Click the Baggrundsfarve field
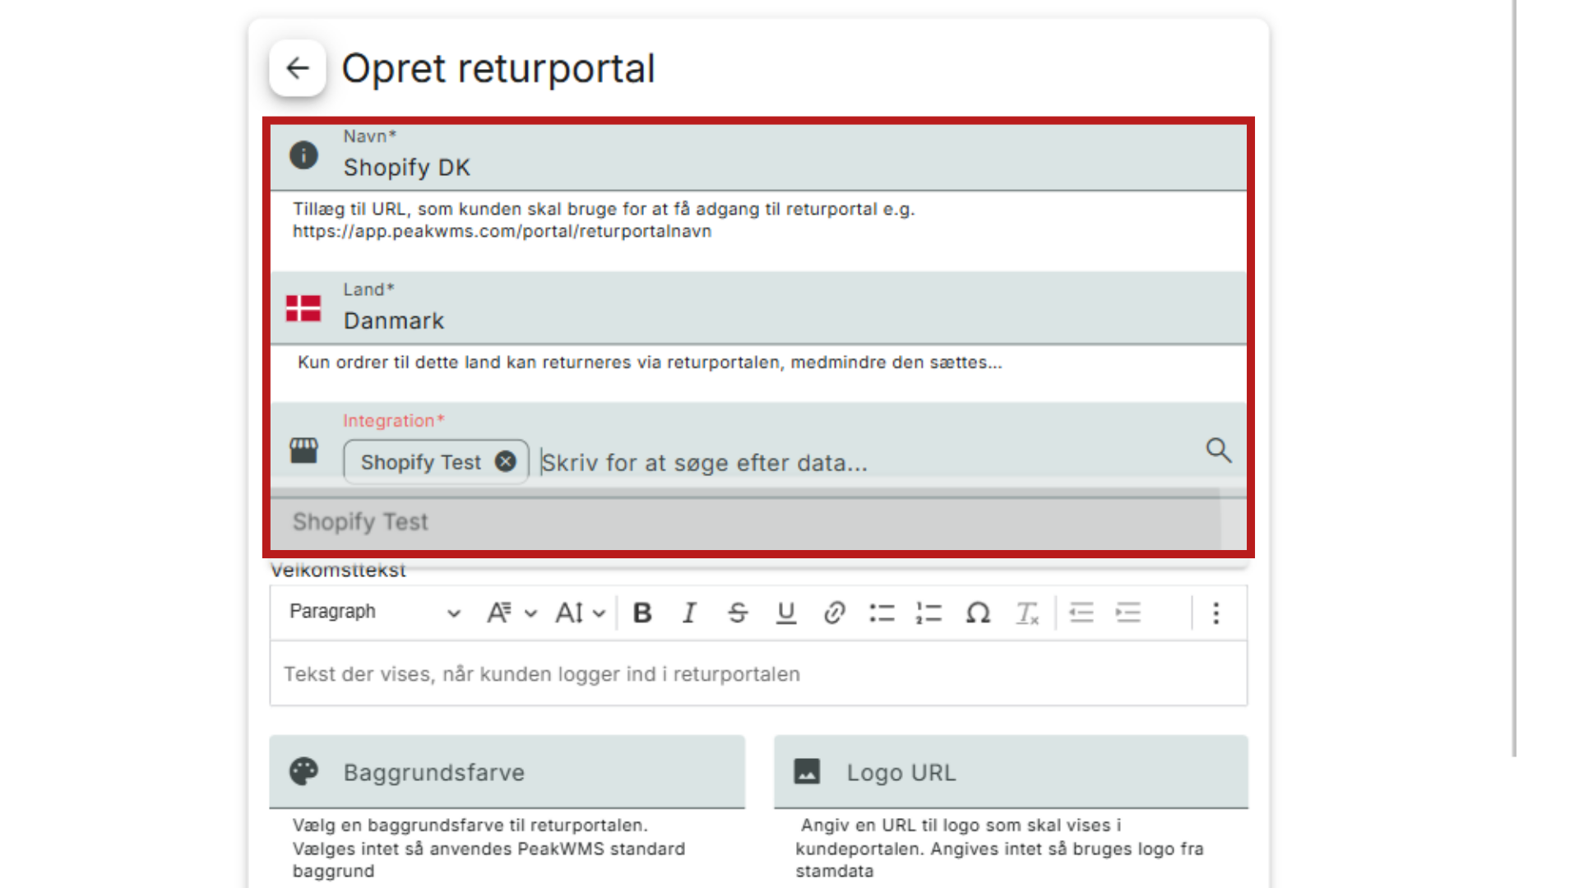Image resolution: width=1579 pixels, height=888 pixels. (x=507, y=772)
